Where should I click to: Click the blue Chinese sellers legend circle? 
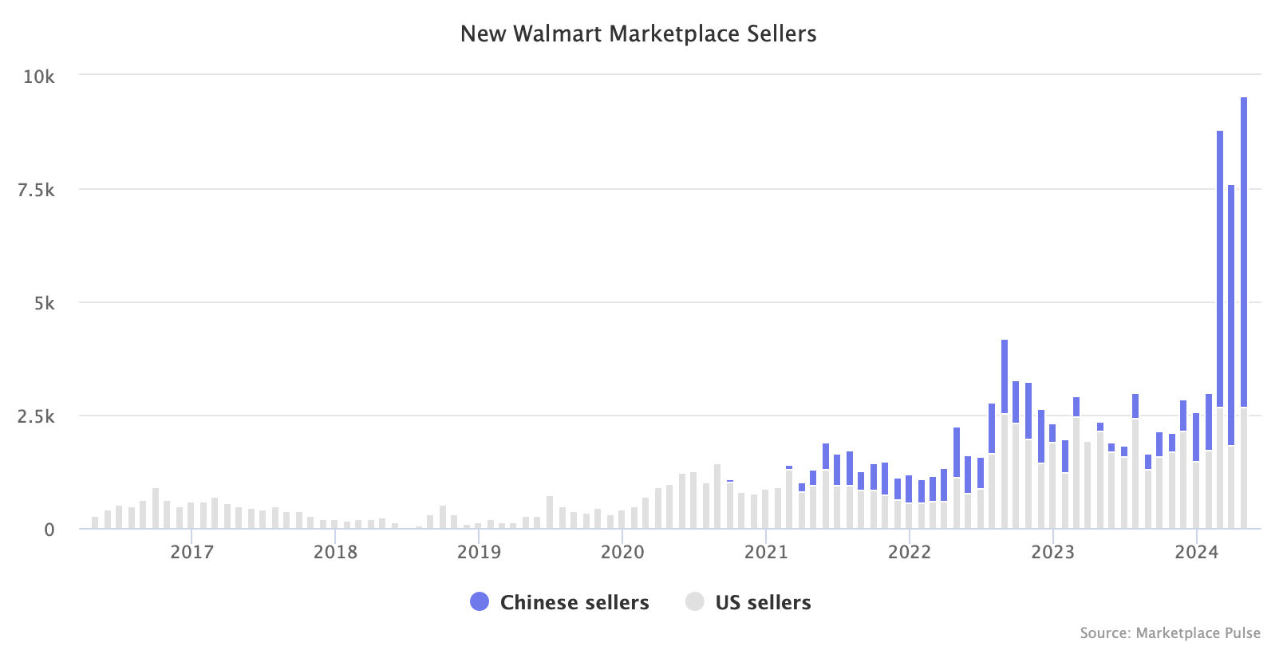pyautogui.click(x=480, y=602)
